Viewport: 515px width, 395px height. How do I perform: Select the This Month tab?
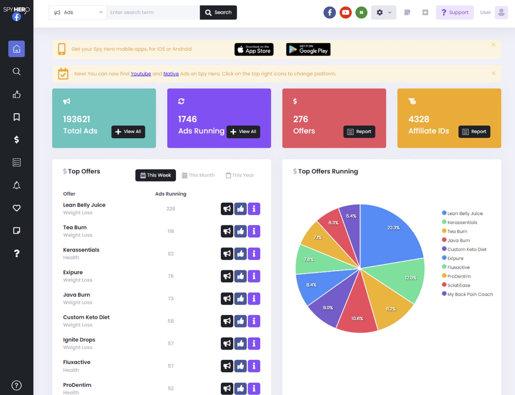(198, 175)
